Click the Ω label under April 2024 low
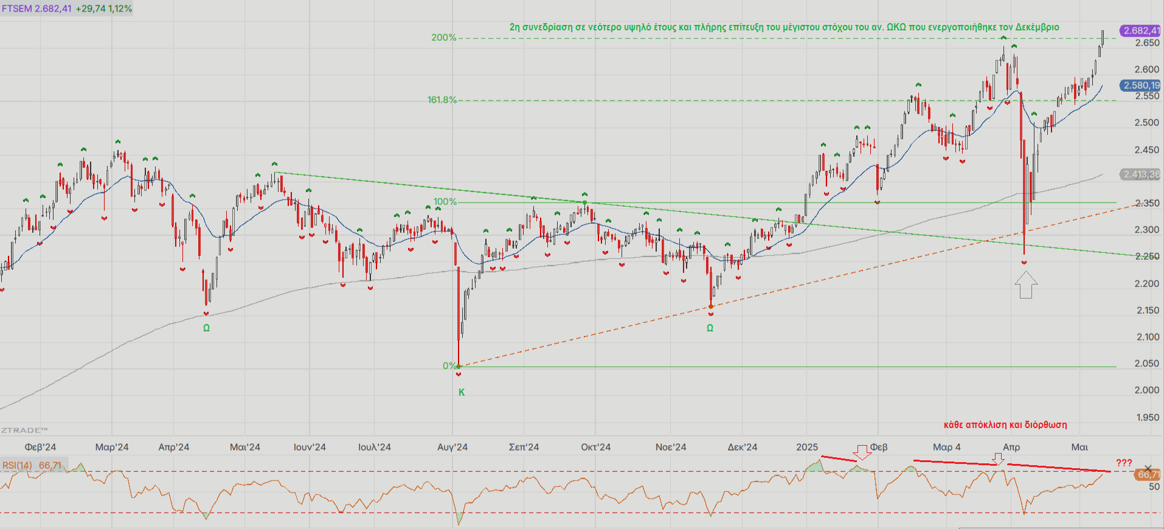This screenshot has height=529, width=1164. (x=206, y=328)
